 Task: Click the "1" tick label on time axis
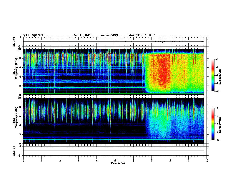(x=41, y=161)
